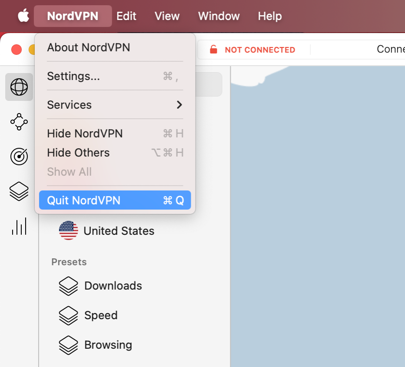Choose About NordVPN from the menu
This screenshot has width=405, height=367.
click(x=88, y=47)
